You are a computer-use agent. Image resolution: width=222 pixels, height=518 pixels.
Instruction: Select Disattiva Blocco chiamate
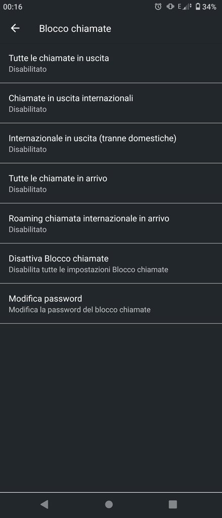[111, 263]
